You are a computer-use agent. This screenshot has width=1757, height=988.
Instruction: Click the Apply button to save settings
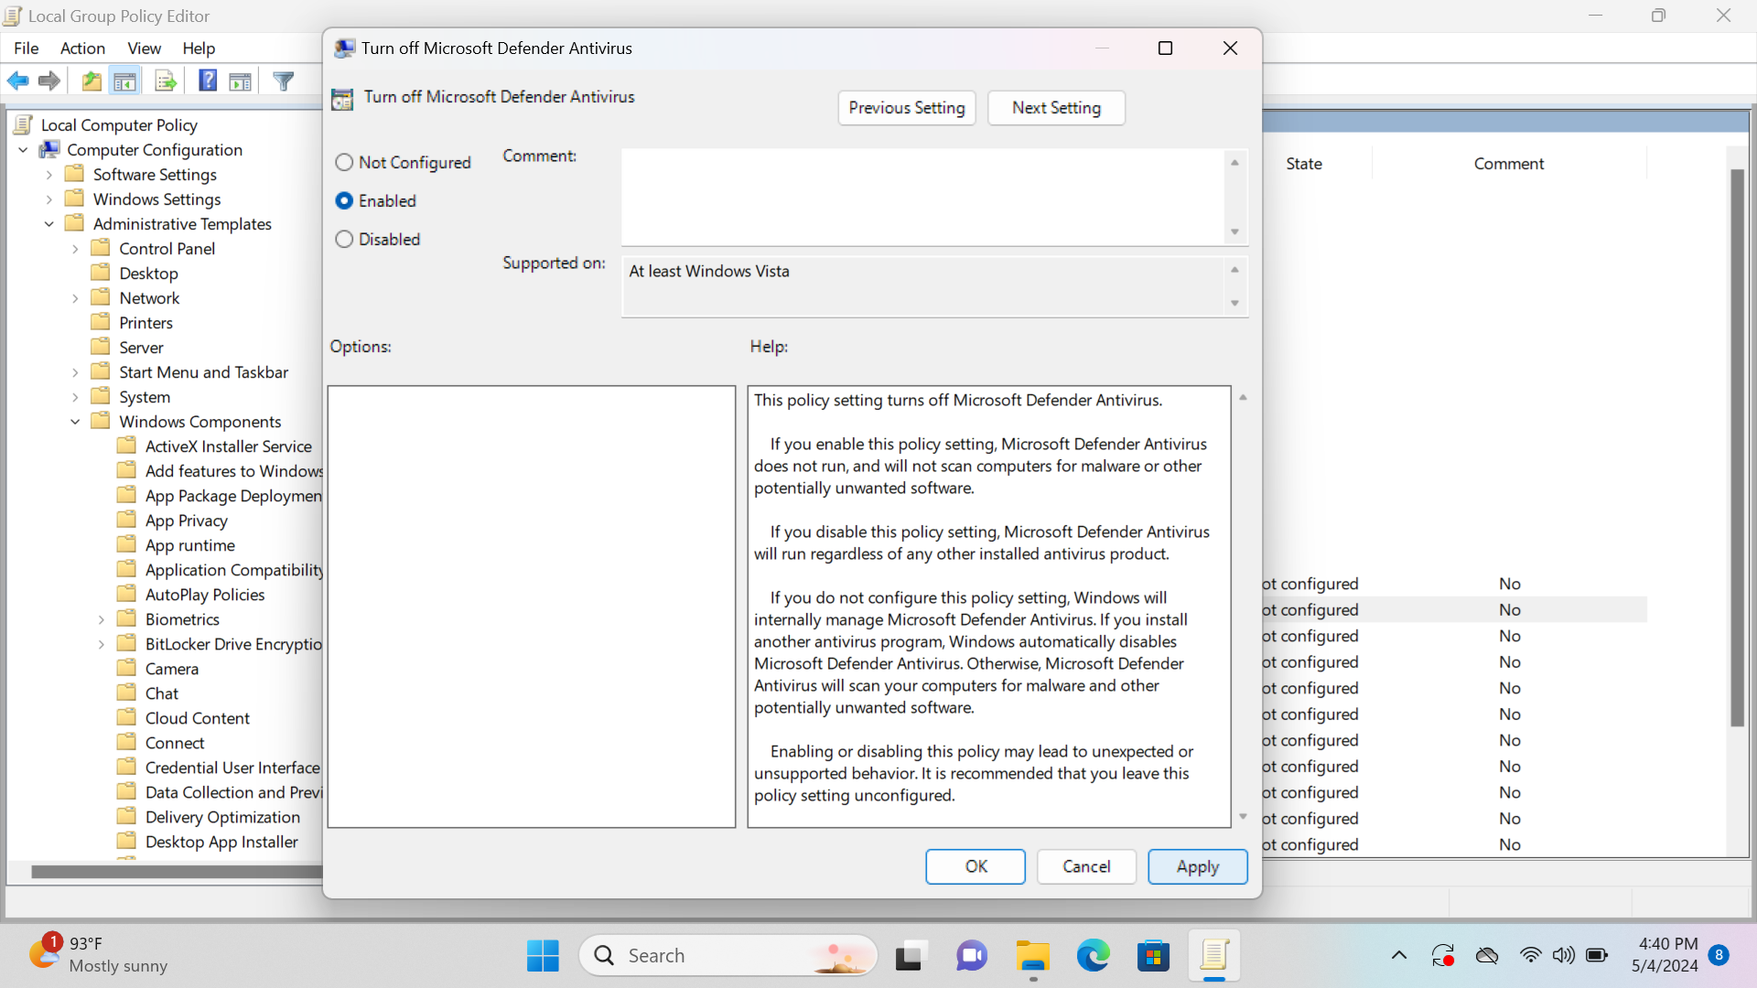point(1197,866)
